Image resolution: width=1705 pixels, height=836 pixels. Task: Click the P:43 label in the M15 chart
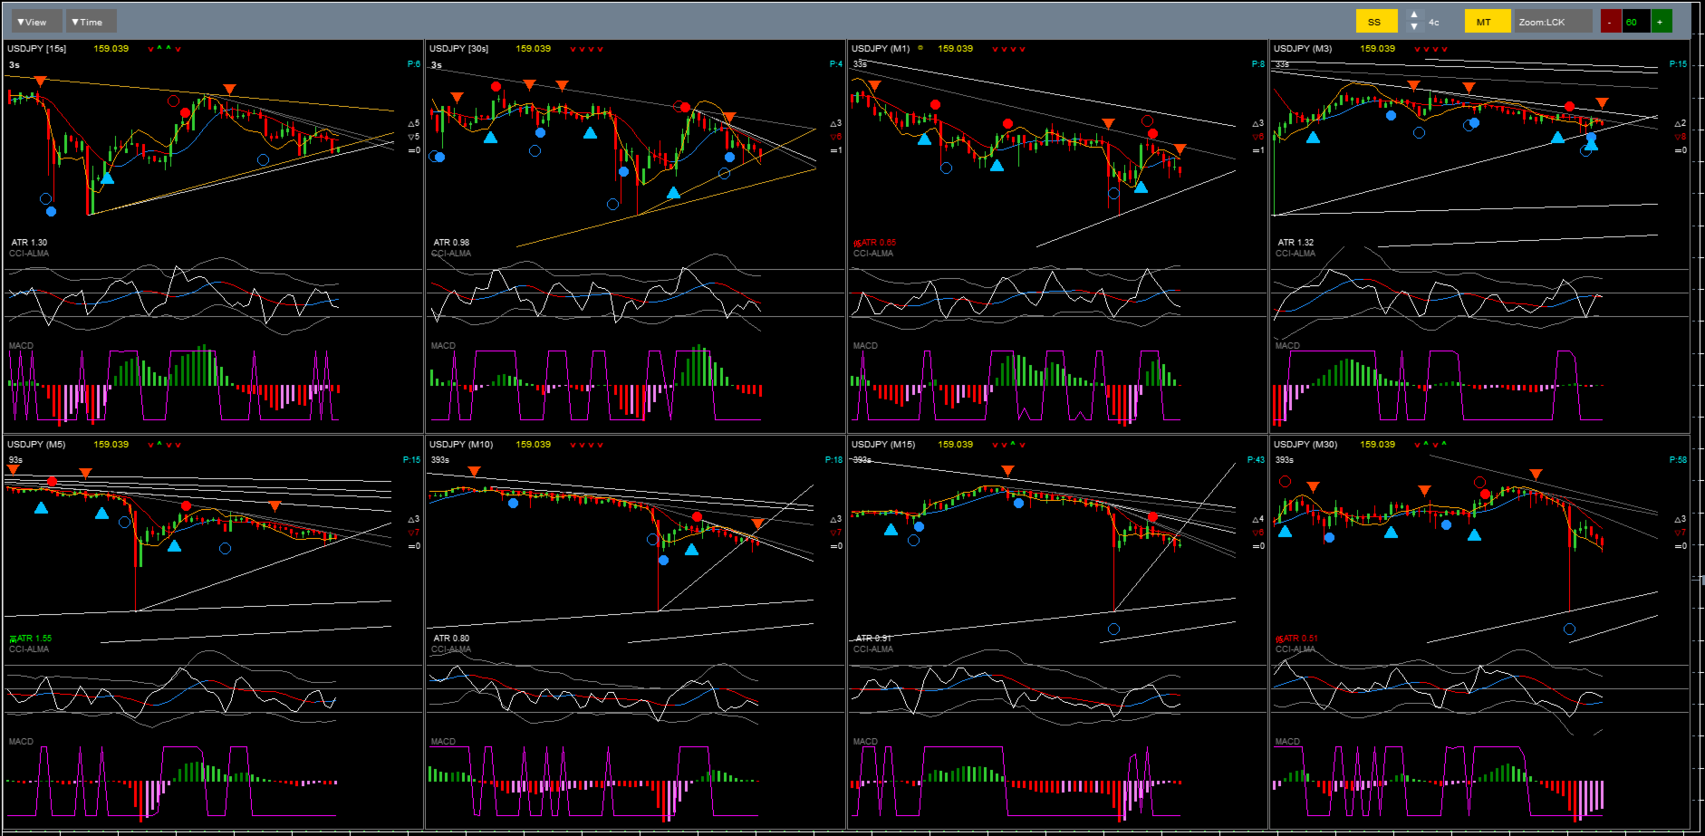tap(1256, 460)
